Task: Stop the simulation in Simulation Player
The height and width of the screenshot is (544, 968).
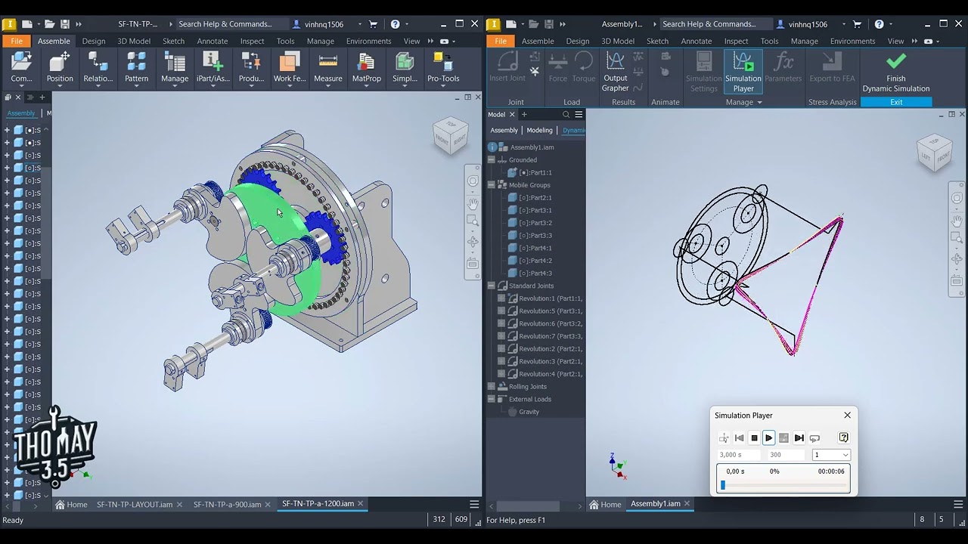Action: tap(754, 437)
